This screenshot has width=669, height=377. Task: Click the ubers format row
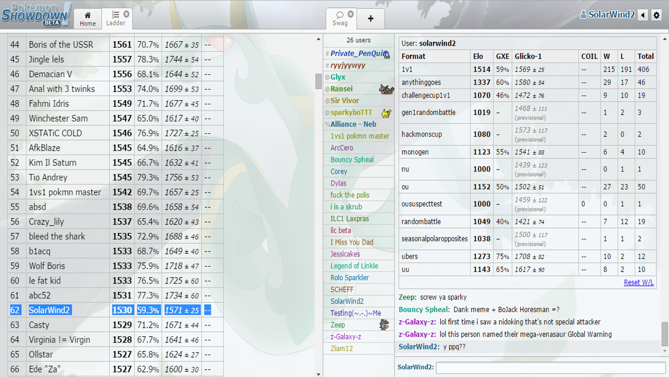point(527,257)
